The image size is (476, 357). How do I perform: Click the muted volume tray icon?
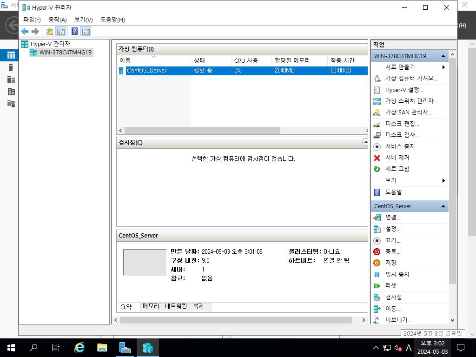click(398, 348)
